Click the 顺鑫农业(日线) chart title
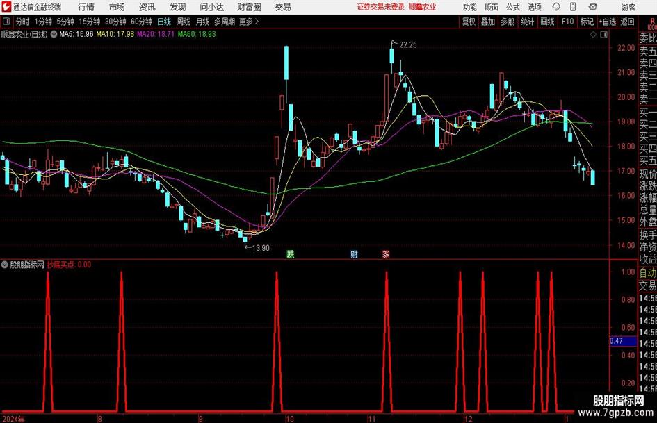The height and width of the screenshot is (423, 657). 24,34
